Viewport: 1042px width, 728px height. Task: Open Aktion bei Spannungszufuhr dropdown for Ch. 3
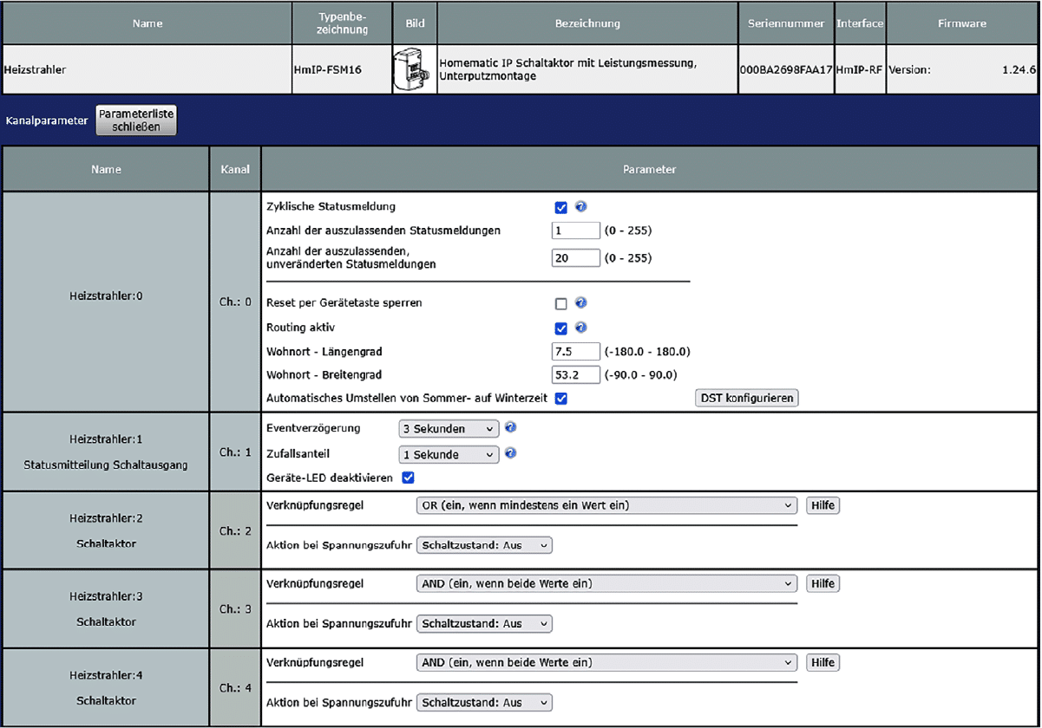click(484, 624)
